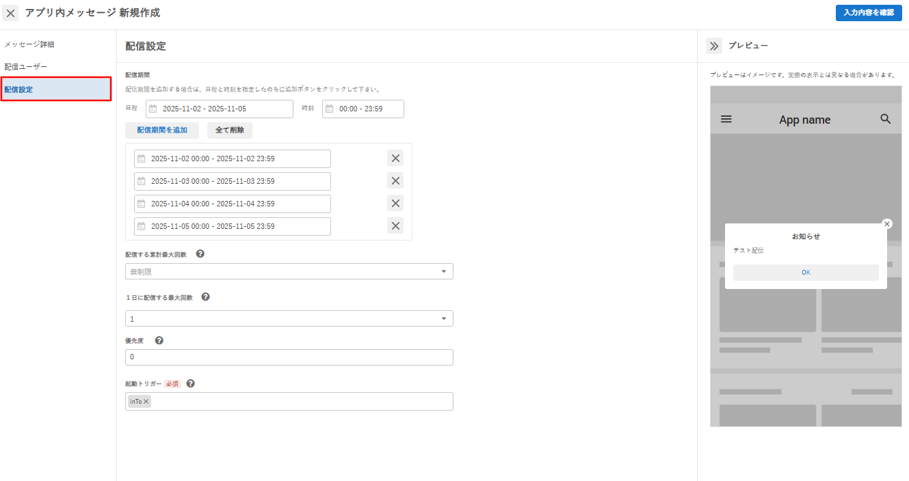Click OK in the preview popup
The image size is (909, 481).
coord(806,273)
